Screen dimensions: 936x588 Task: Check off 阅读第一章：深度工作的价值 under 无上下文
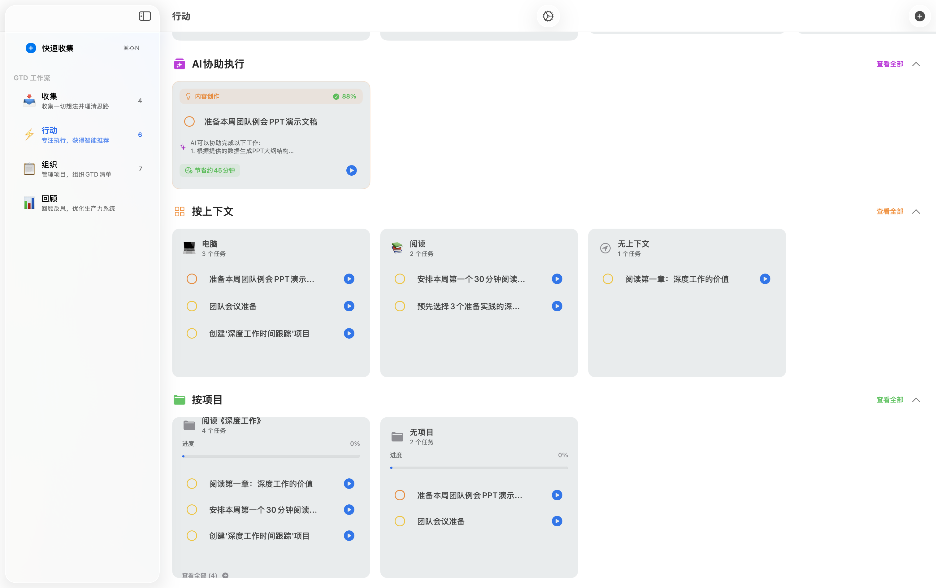click(607, 279)
